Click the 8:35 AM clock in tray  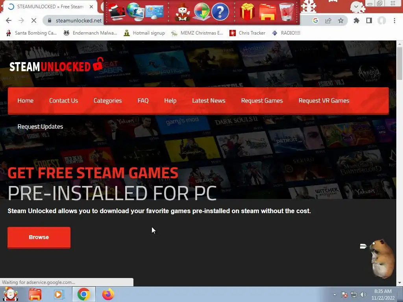[383, 291]
